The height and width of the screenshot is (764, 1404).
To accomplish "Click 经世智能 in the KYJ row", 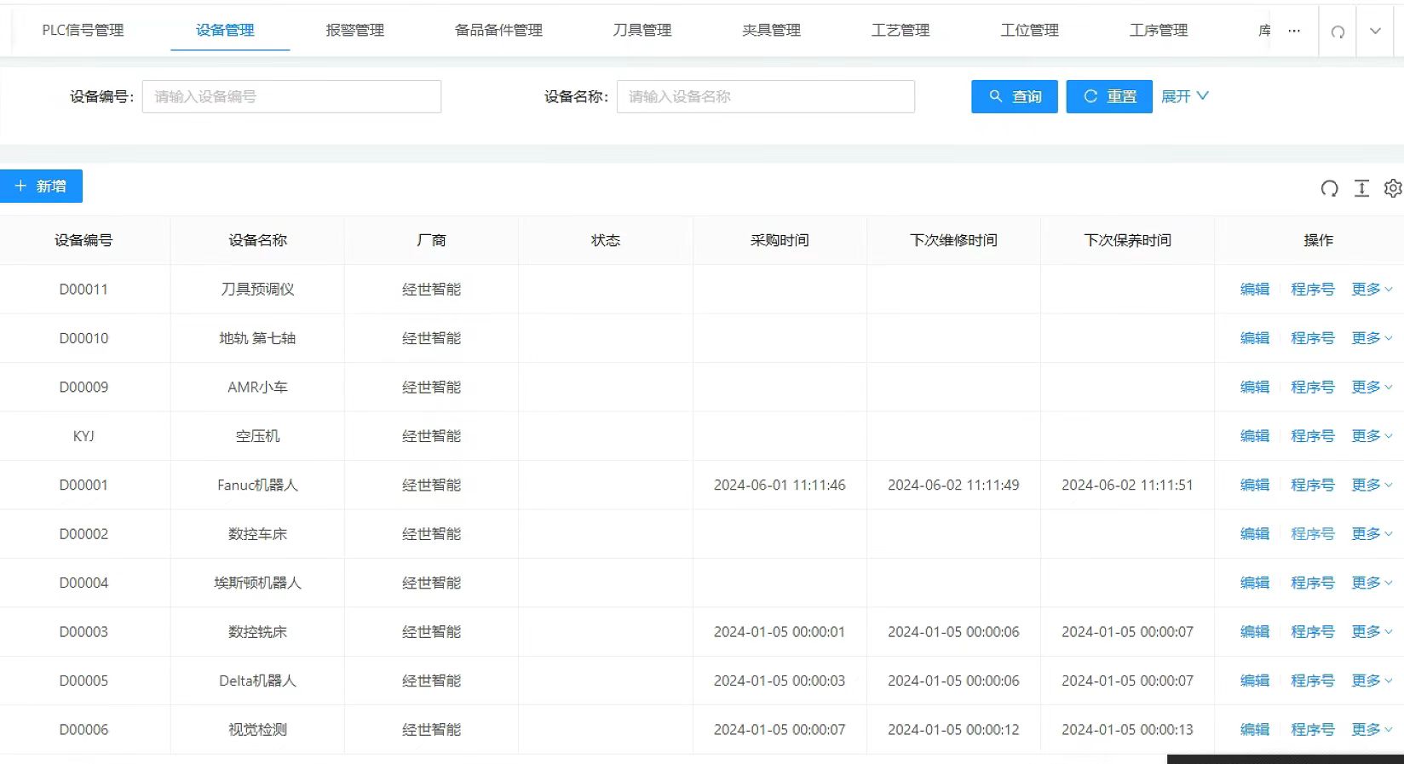I will coord(431,436).
